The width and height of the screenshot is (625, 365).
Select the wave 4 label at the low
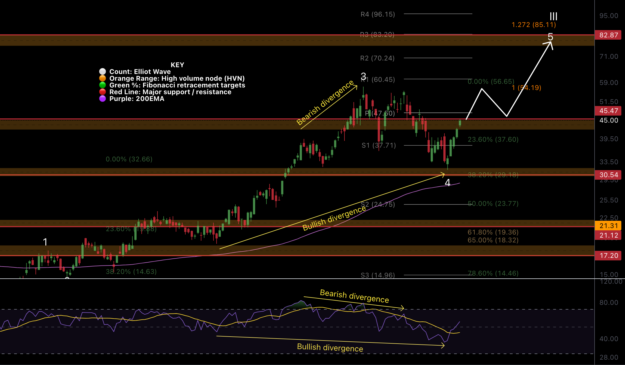pos(447,183)
